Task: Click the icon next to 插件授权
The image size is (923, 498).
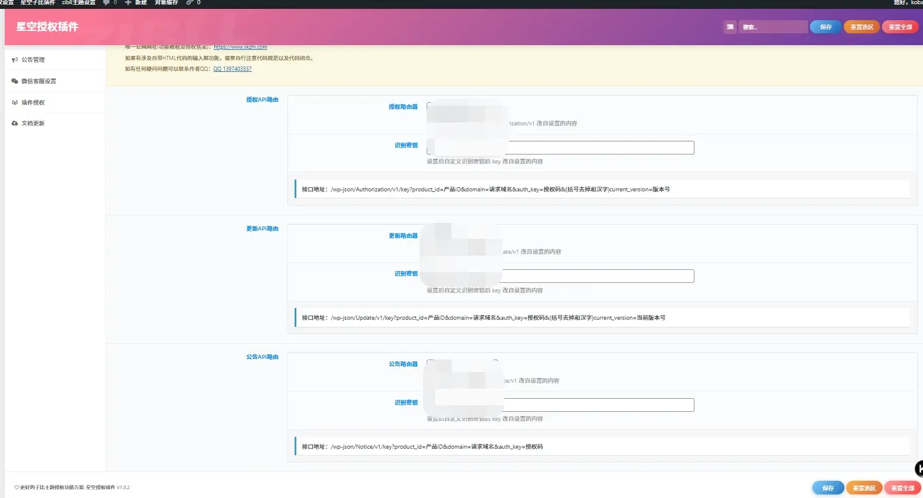Action: pos(15,103)
